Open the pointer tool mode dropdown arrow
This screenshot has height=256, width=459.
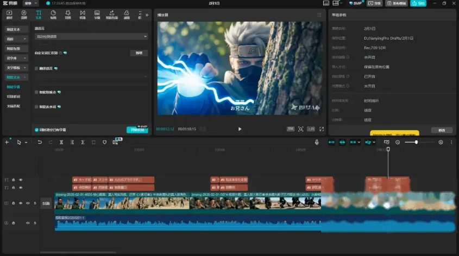(x=26, y=143)
